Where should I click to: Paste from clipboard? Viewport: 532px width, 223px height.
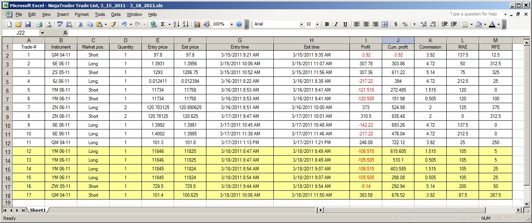98,24
